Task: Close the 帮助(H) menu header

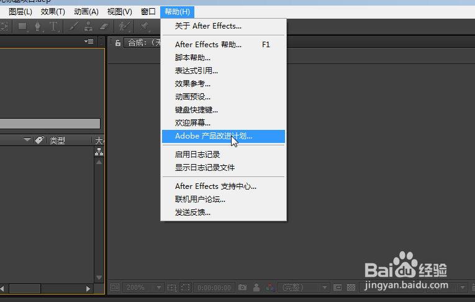Action: (x=177, y=12)
